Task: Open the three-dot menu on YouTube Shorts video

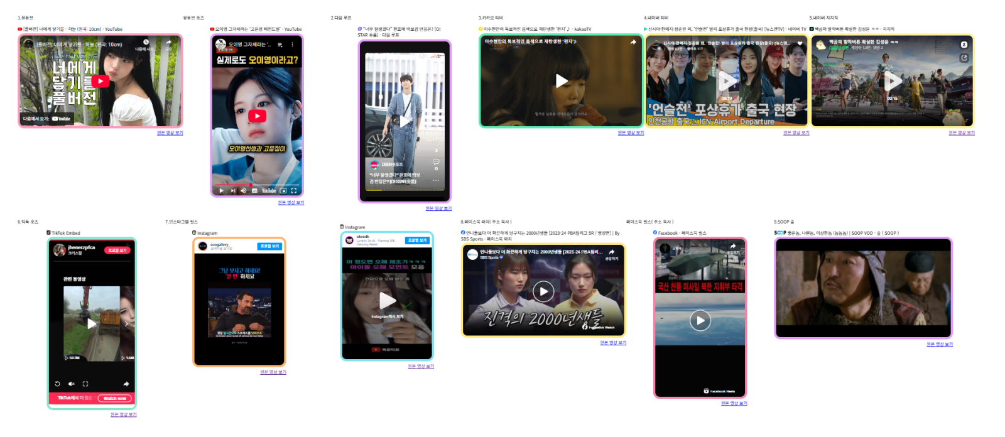Action: (x=292, y=45)
